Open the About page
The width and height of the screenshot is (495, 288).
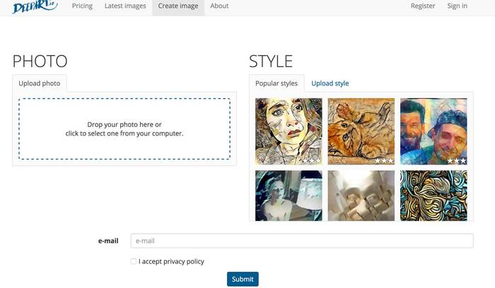pyautogui.click(x=219, y=6)
